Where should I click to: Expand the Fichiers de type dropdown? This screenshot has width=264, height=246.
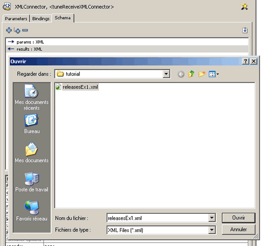pyautogui.click(x=212, y=230)
